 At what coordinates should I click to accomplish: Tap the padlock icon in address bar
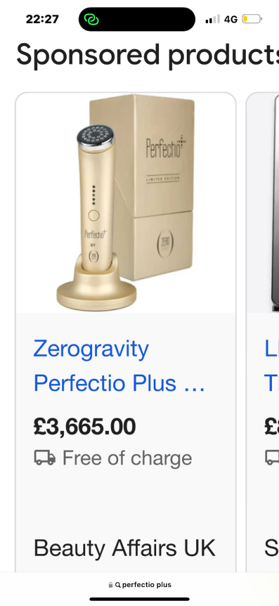click(111, 585)
